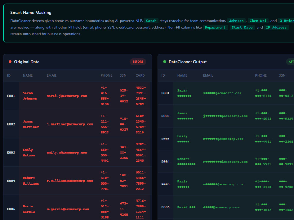This screenshot has width=294, height=220.
Task: Click E003 in the Original Data table
Action: 11,153
